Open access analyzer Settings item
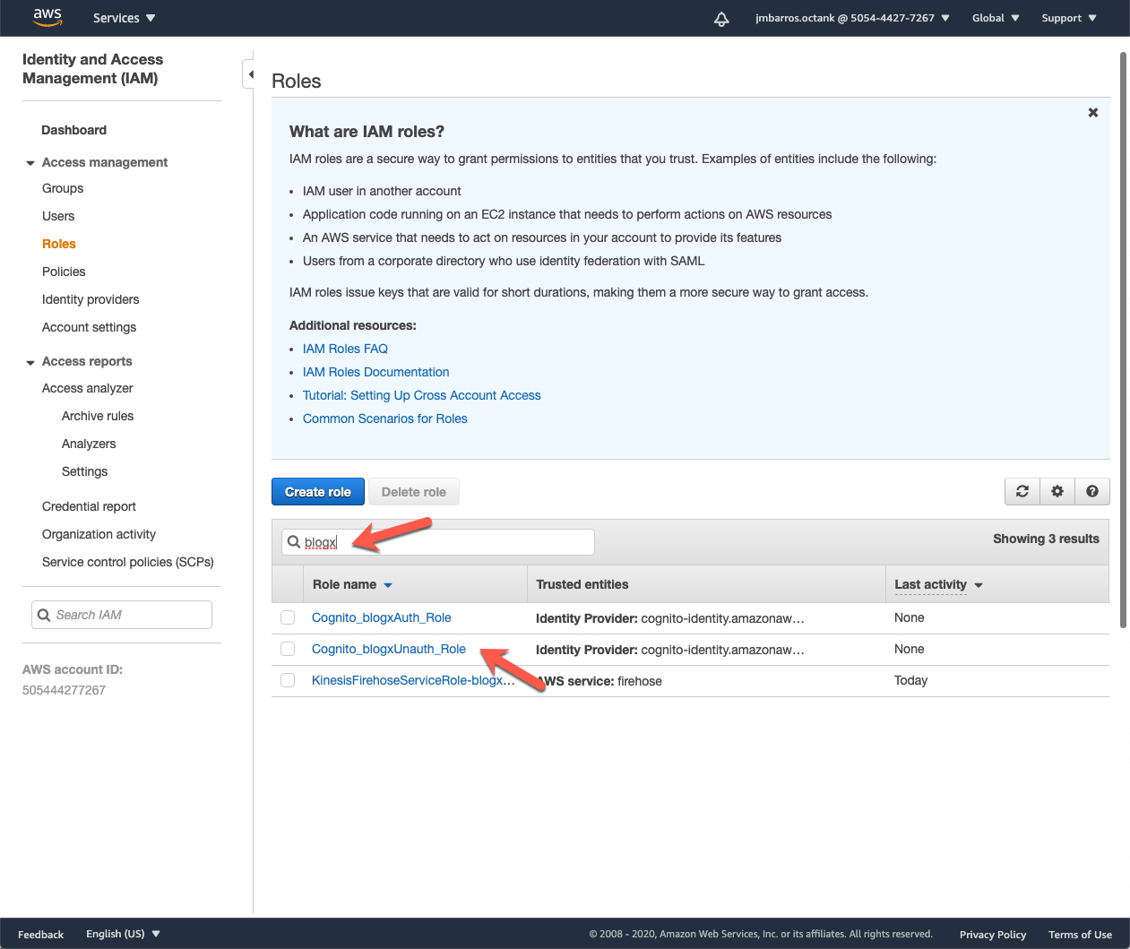Viewport: 1130px width, 949px height. click(x=84, y=471)
